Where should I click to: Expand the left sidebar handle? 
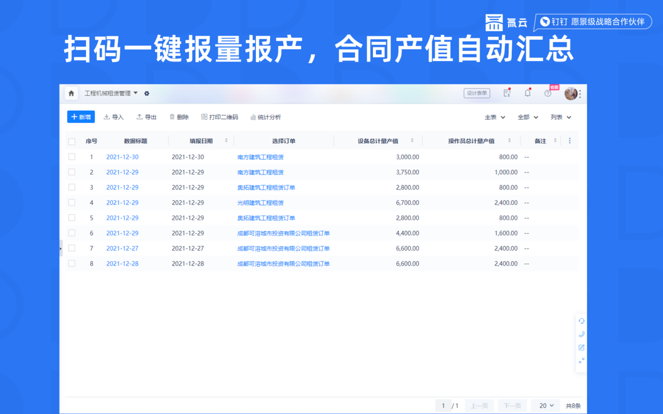pos(61,248)
